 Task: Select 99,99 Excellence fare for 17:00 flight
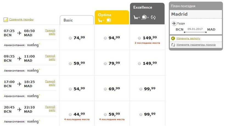pos(141,89)
